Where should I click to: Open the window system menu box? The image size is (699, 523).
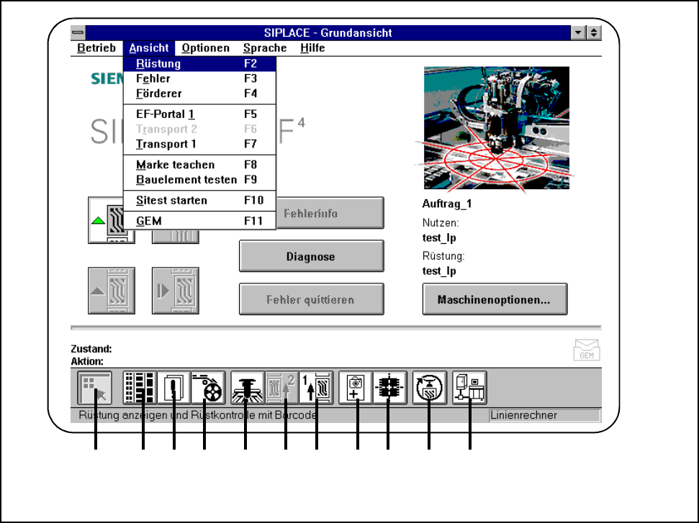pos(78,32)
